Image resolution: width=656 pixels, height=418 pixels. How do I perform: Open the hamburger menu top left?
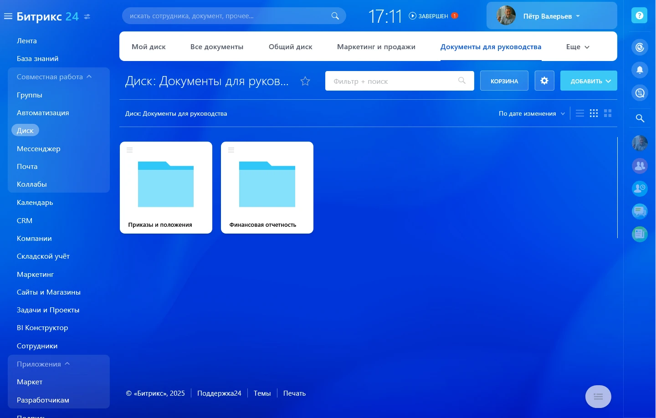pyautogui.click(x=8, y=16)
